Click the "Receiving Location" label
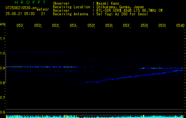Image resolution: width=186 pixels, height=118 pixels. point(72,7)
